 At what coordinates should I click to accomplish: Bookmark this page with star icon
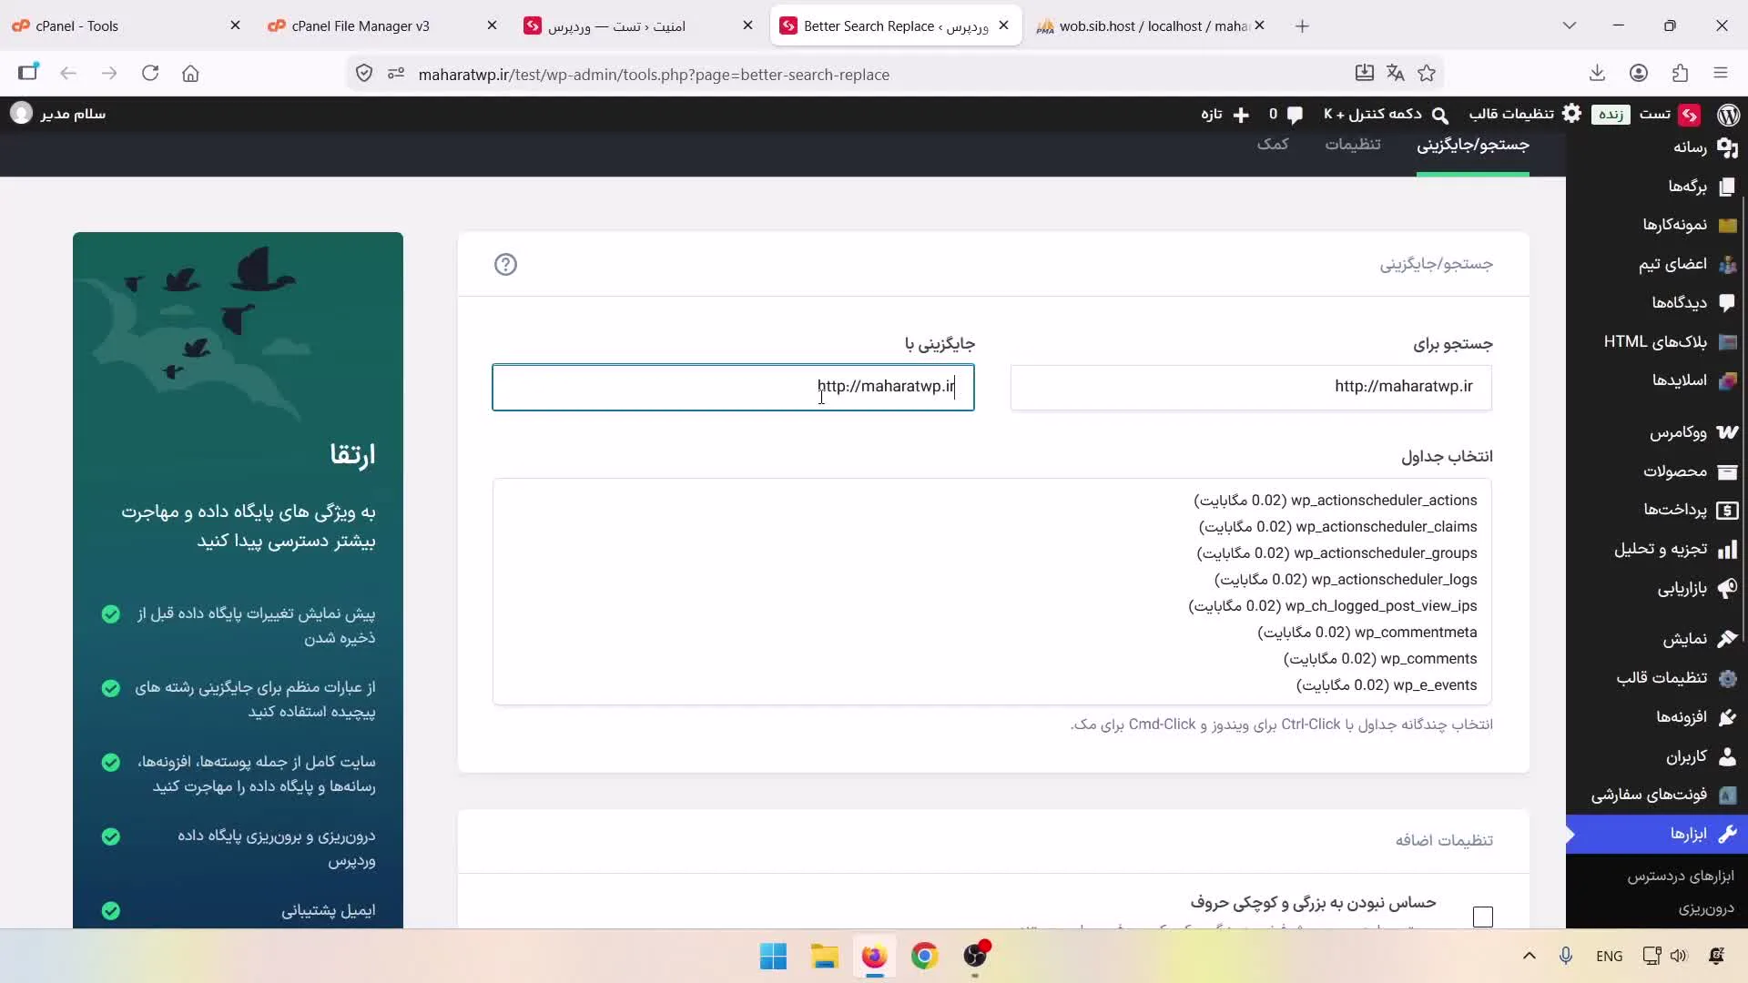tap(1427, 74)
